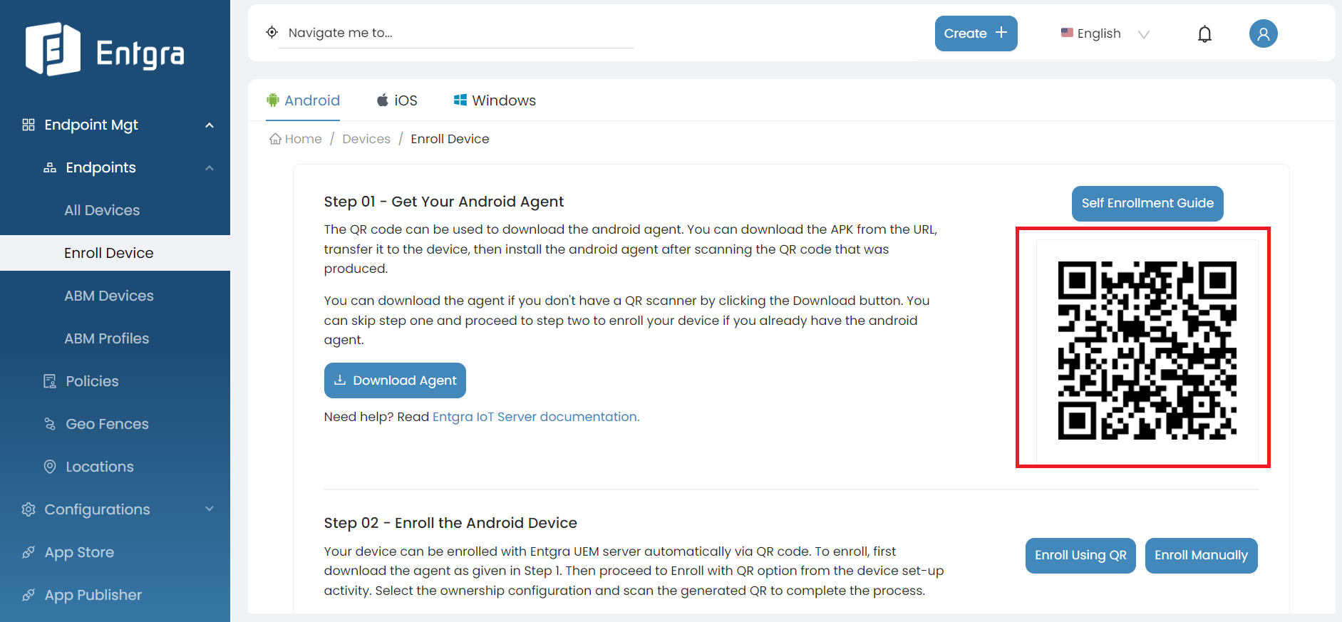Click the Windows logo icon
This screenshot has width=1342, height=622.
coord(460,100)
